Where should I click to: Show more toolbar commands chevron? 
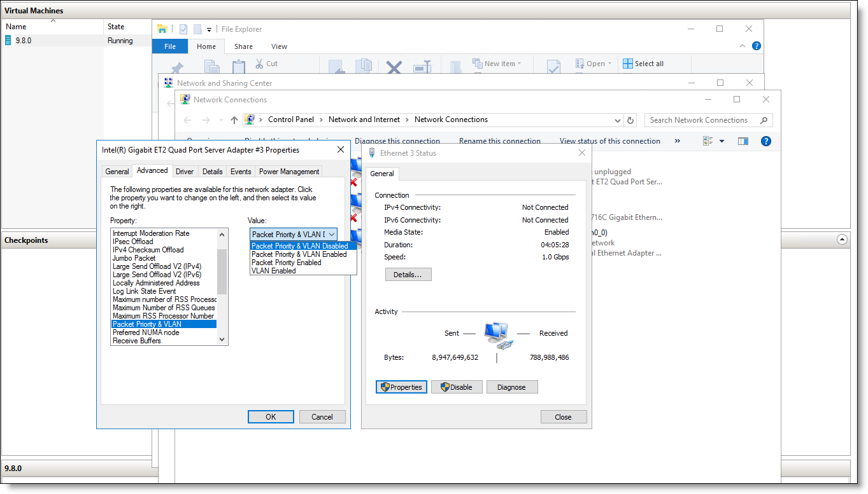pos(677,141)
